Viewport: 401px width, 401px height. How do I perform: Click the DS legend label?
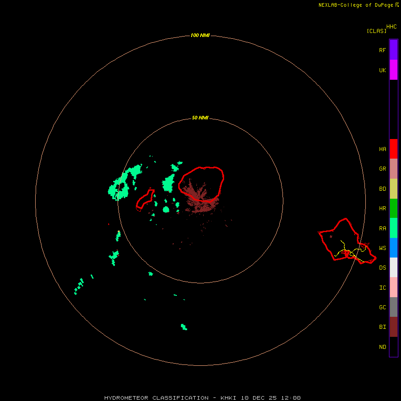382,268
